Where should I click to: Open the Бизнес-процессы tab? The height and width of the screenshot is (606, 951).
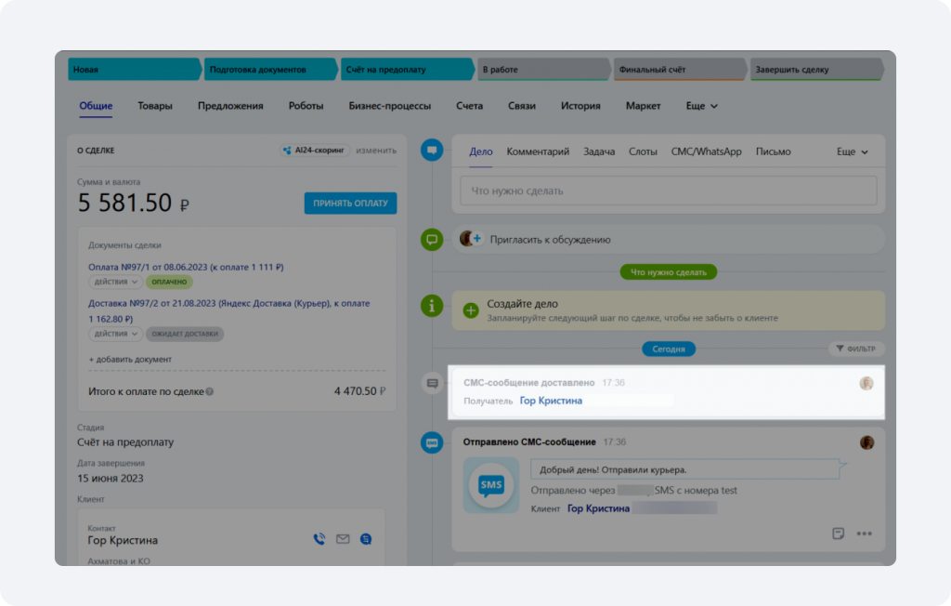(x=389, y=106)
